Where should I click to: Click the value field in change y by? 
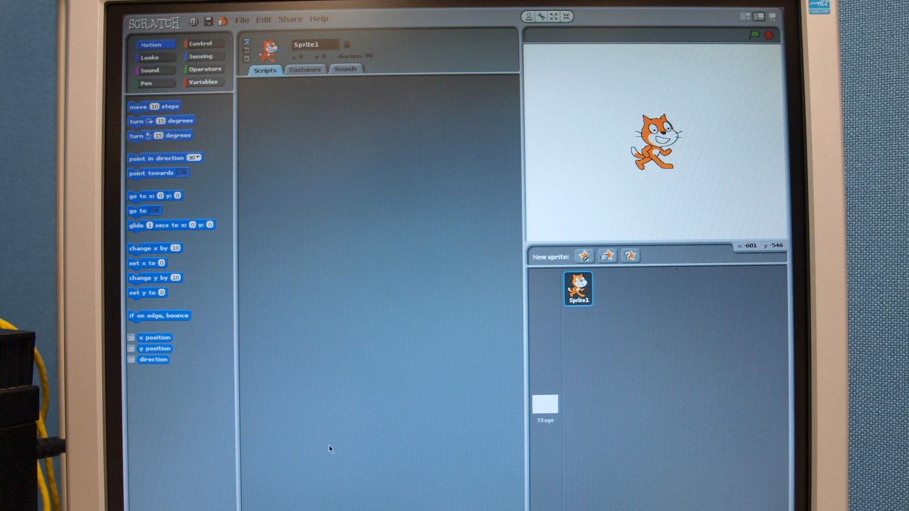(x=176, y=278)
